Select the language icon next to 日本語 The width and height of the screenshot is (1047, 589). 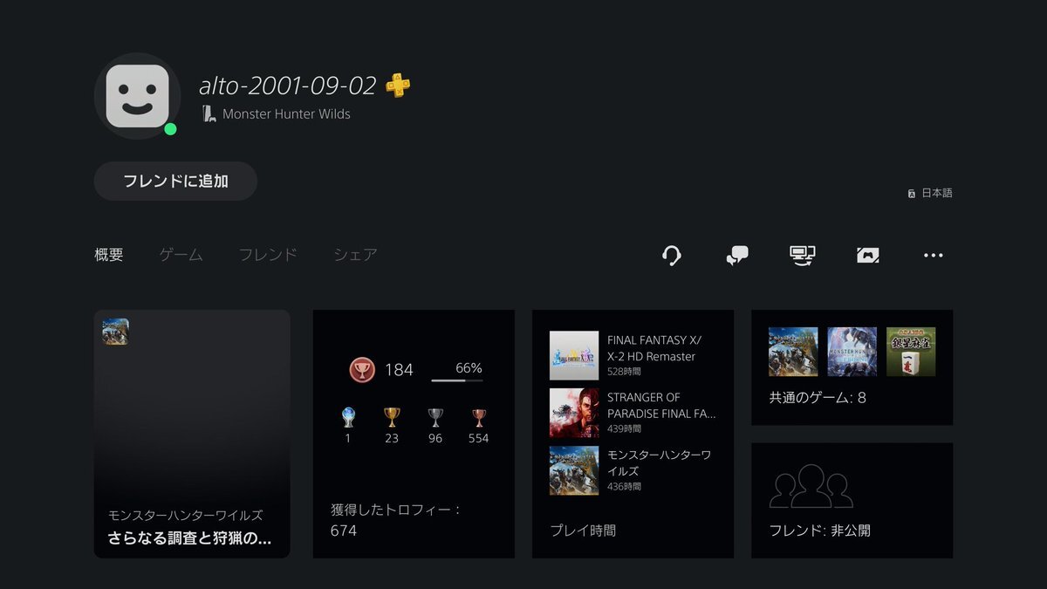click(x=912, y=193)
